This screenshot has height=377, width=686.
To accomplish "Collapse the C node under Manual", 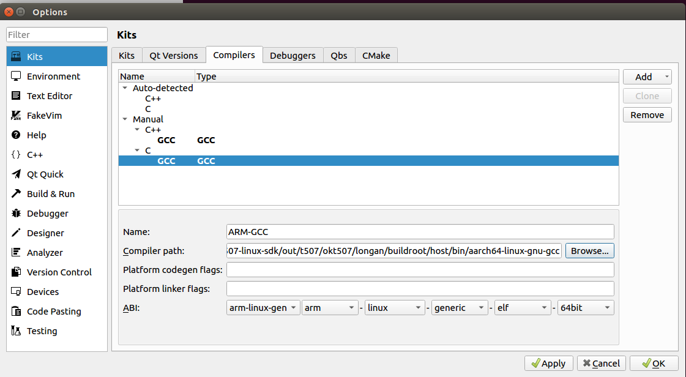I will coord(137,151).
